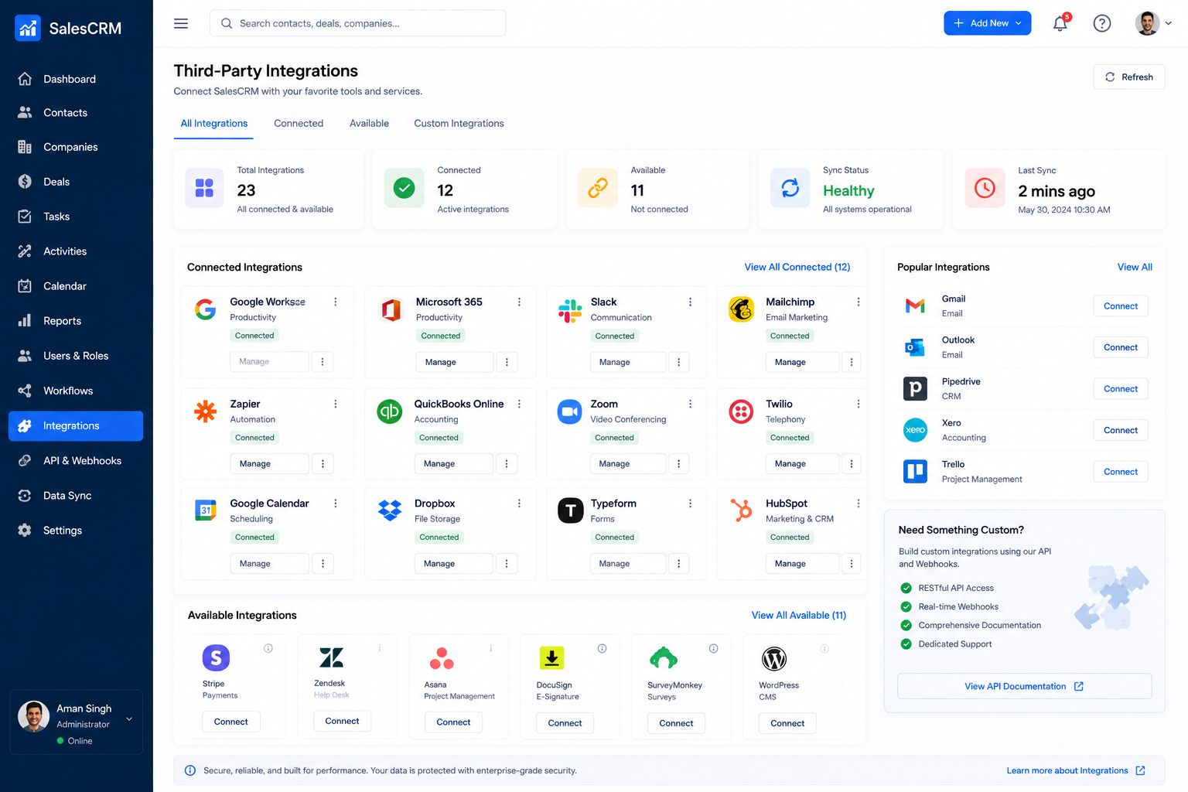This screenshot has width=1188, height=792.
Task: Open options menu beside Microsoft 365 Manage button
Action: click(507, 362)
